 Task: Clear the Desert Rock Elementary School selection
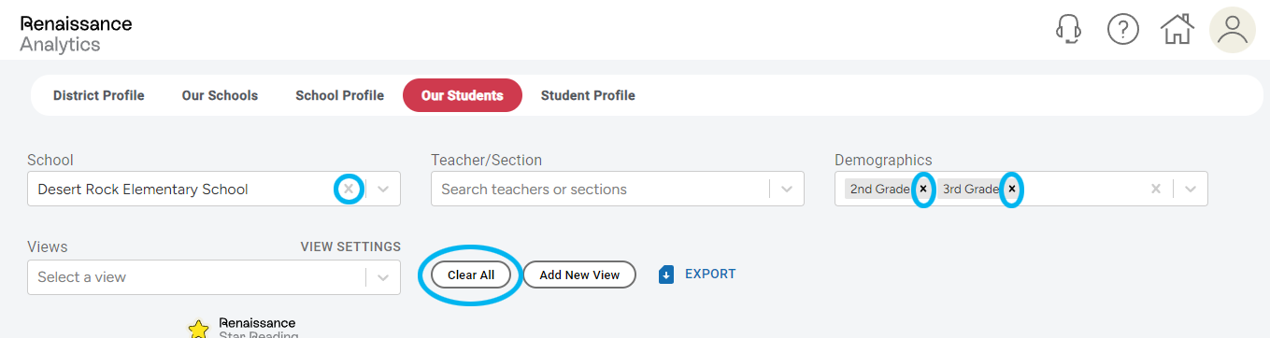[x=349, y=189]
